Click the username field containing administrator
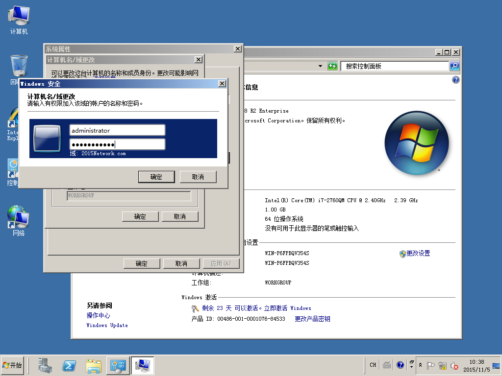 pos(117,130)
